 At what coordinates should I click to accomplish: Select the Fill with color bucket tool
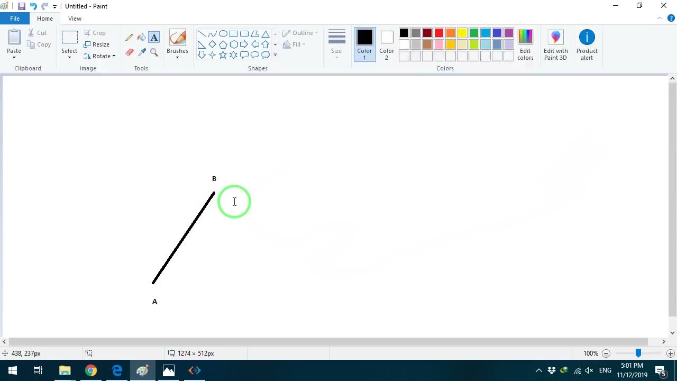tap(142, 38)
